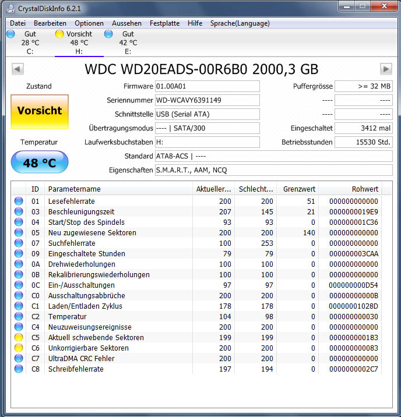Click the status icon of Drehwiederholungen
401x417 pixels.
click(x=19, y=264)
